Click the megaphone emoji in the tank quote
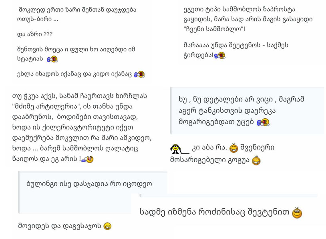326x239 pixels. point(263,122)
